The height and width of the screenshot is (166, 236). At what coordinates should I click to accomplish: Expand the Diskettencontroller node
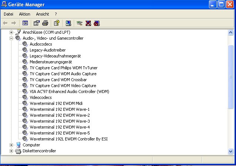[11, 151]
